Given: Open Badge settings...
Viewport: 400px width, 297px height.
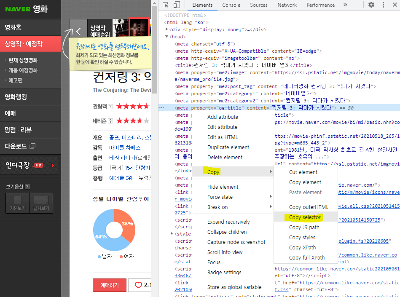Looking at the screenshot, I should 226,273.
